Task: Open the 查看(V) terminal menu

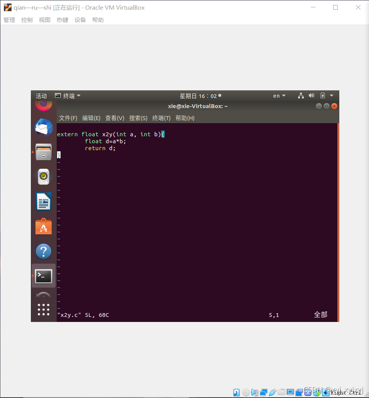Action: pyautogui.click(x=115, y=118)
